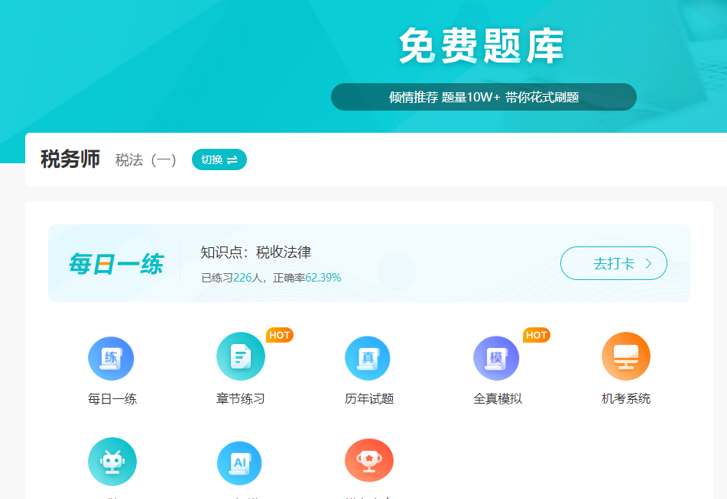Click HOT badge on 全真模拟
The height and width of the screenshot is (499, 727).
click(538, 334)
